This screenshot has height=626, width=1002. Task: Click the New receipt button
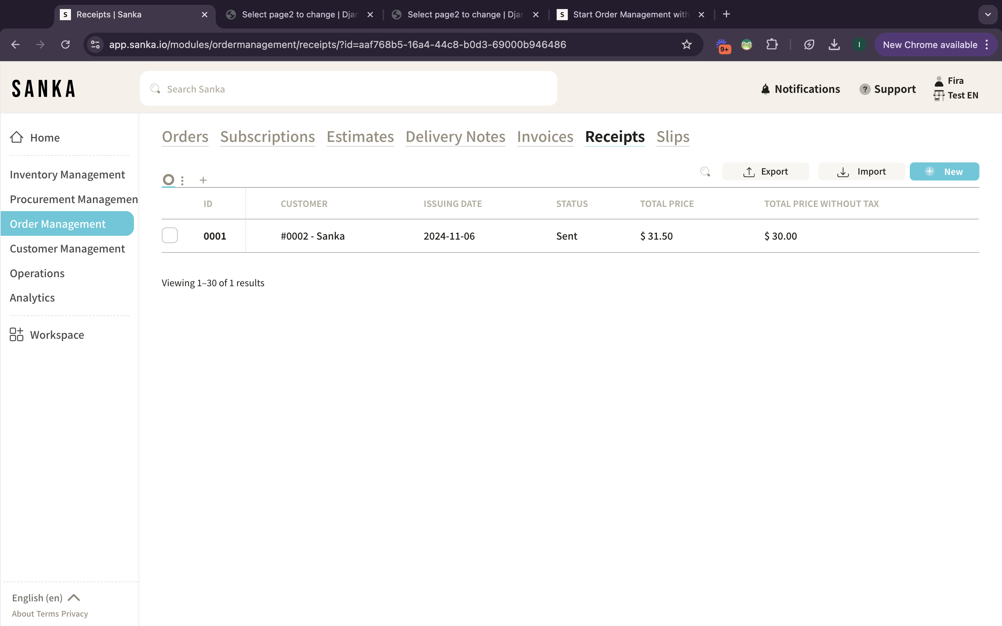944,171
